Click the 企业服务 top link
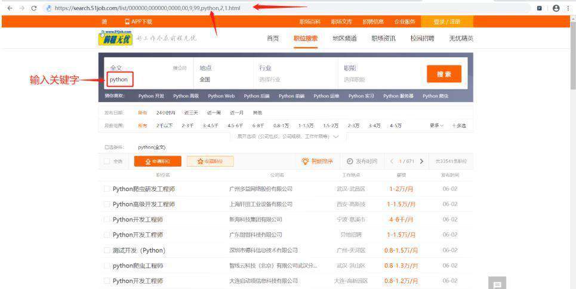The width and height of the screenshot is (576, 289). 405,21
